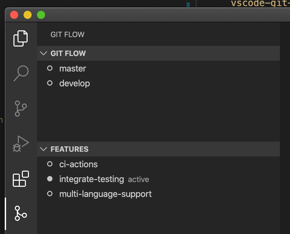Select the multi-language-support feature
290x234 pixels.
[x=105, y=194]
